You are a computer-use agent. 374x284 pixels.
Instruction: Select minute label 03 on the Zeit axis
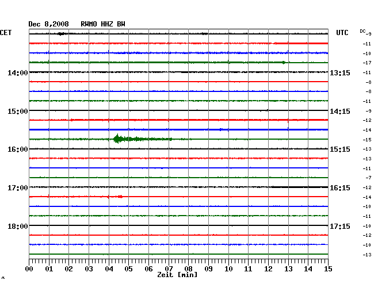click(x=89, y=269)
